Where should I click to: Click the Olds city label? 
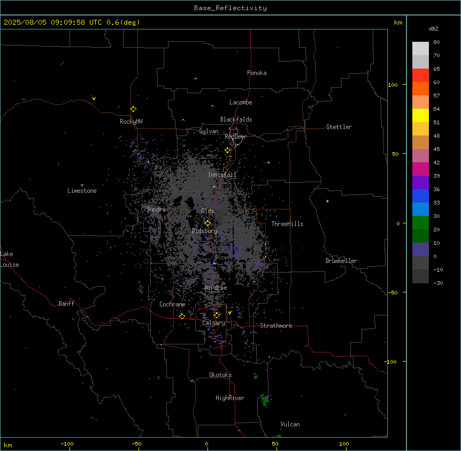point(208,211)
